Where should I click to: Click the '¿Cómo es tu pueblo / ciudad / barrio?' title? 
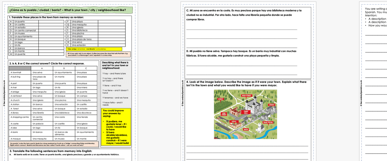(68, 10)
